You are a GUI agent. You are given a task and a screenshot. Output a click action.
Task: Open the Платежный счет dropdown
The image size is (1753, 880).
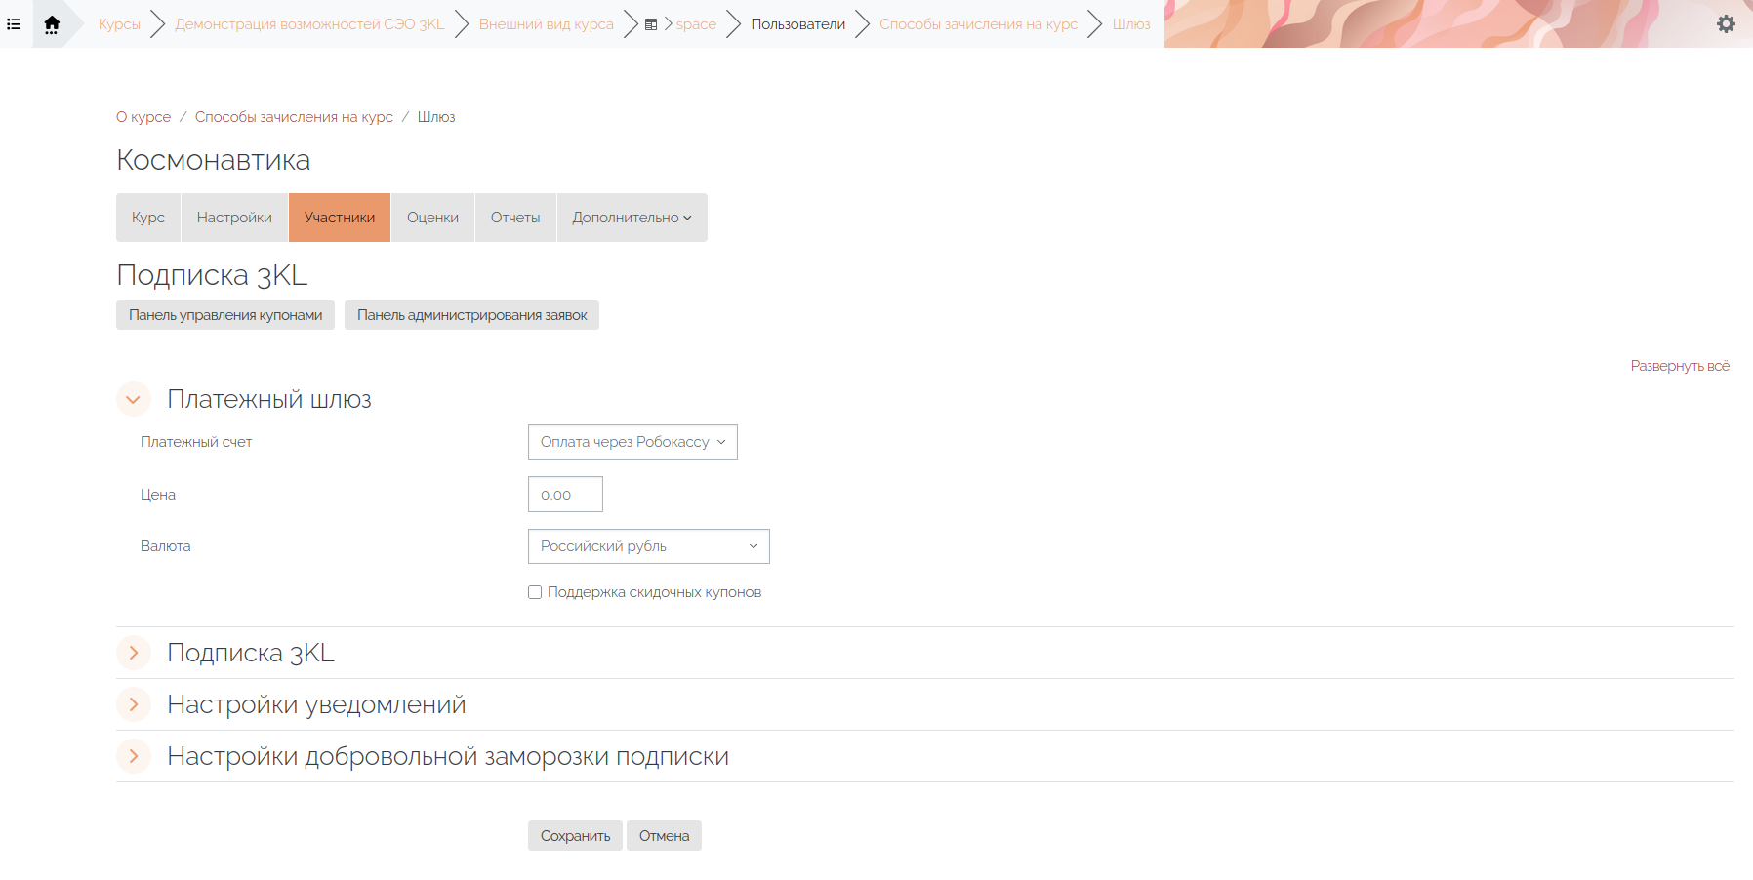[632, 442]
